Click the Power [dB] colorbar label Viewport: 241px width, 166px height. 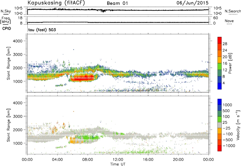(x=230, y=63)
